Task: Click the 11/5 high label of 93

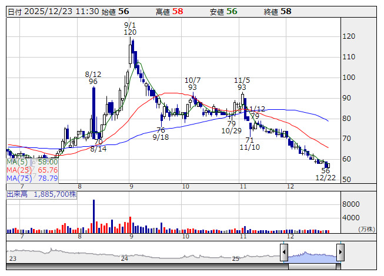Action: click(x=242, y=87)
